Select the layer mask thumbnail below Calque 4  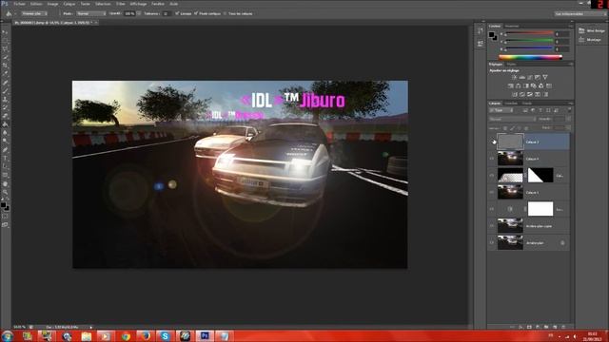(x=540, y=175)
